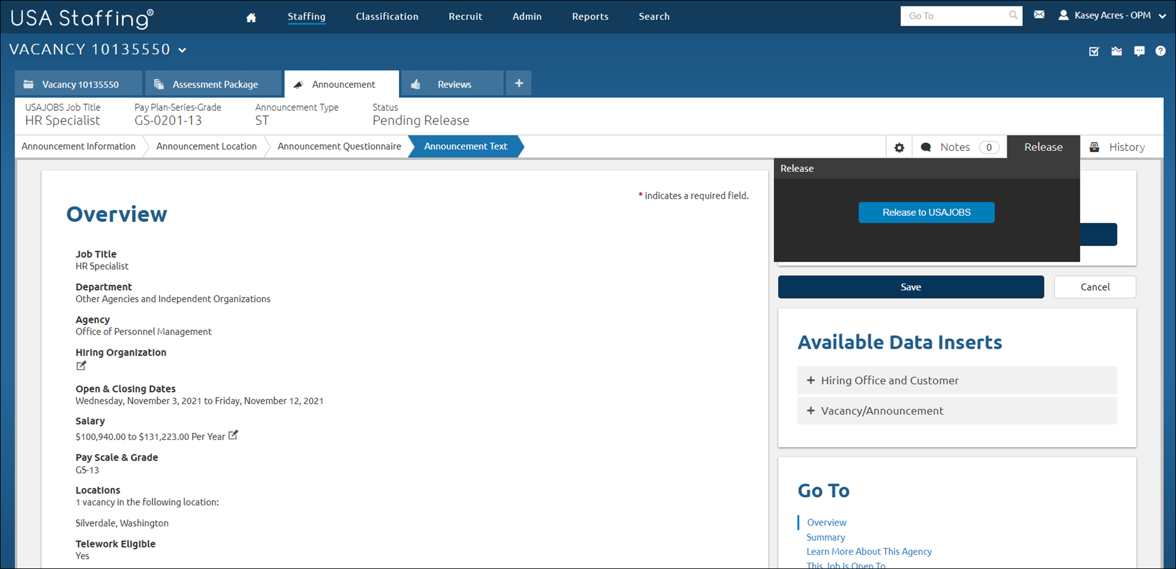1176x569 pixels.
Task: Open the Staffing menu
Action: pyautogui.click(x=306, y=16)
